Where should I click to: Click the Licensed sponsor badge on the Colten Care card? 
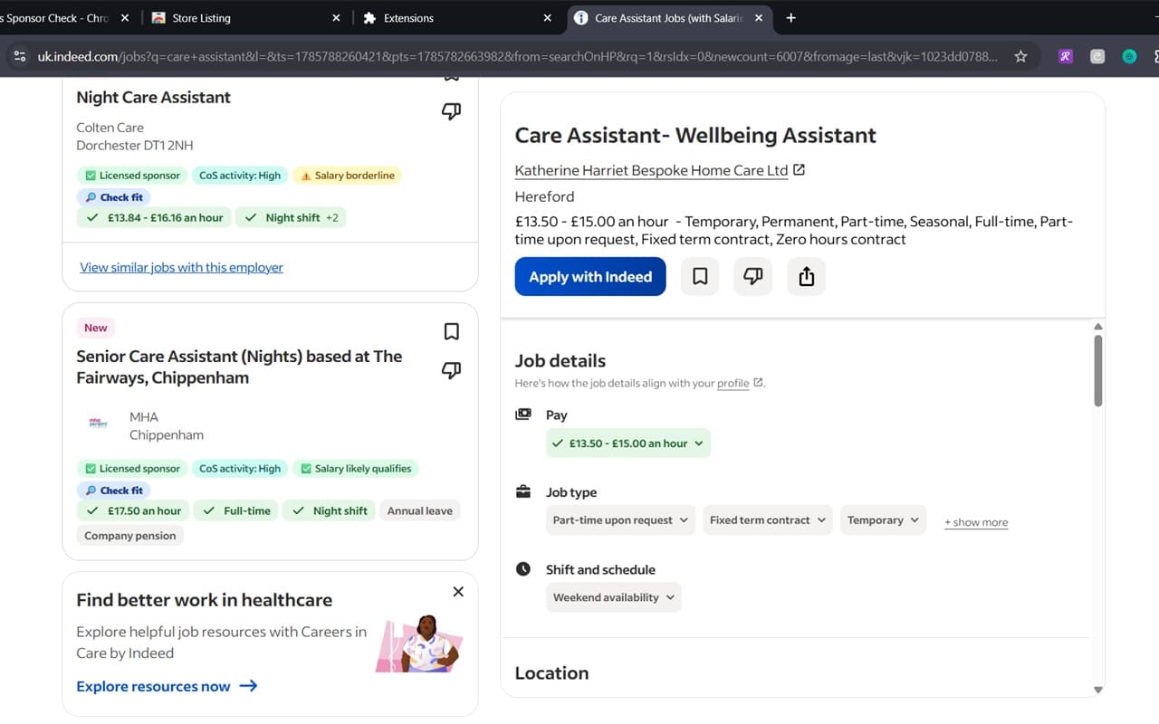pos(132,176)
